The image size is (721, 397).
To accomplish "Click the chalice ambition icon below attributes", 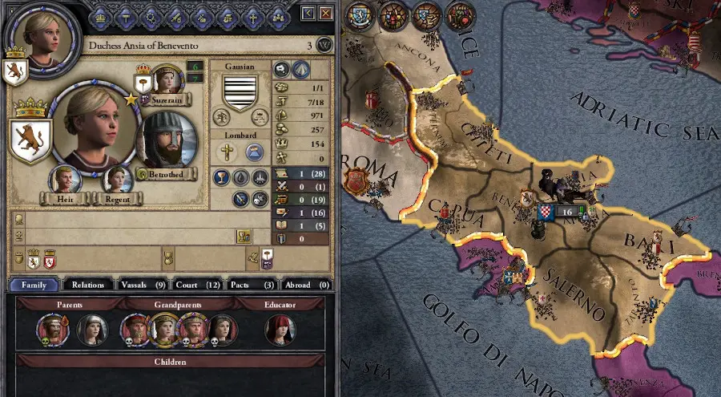I will (244, 236).
